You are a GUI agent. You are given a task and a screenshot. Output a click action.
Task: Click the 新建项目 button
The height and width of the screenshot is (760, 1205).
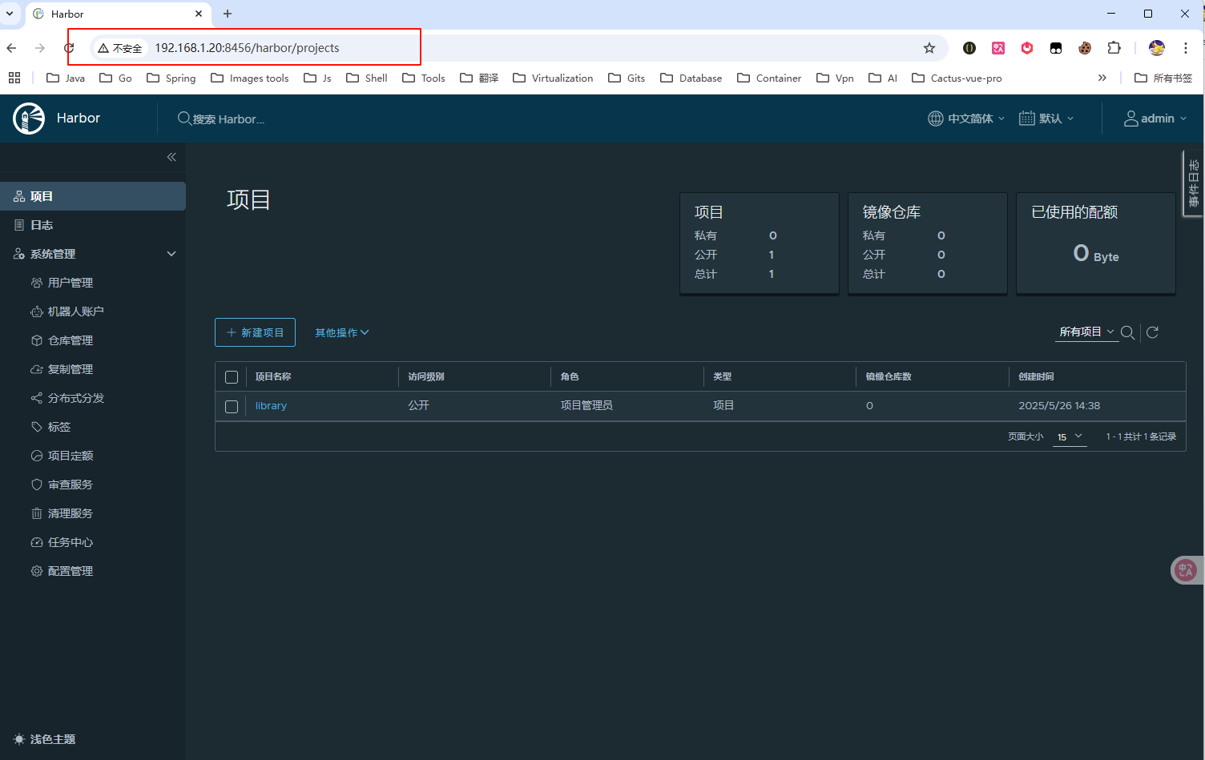[x=255, y=332]
